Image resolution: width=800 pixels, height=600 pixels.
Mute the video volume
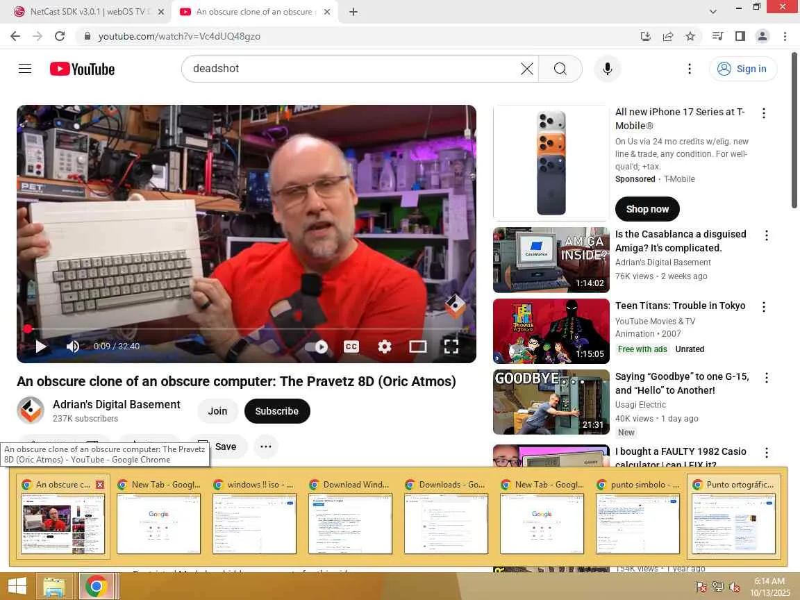[x=73, y=347]
